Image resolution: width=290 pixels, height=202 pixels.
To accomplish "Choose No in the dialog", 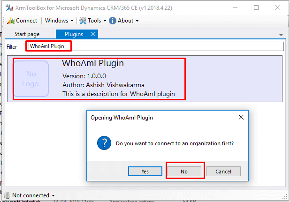I will (x=184, y=172).
